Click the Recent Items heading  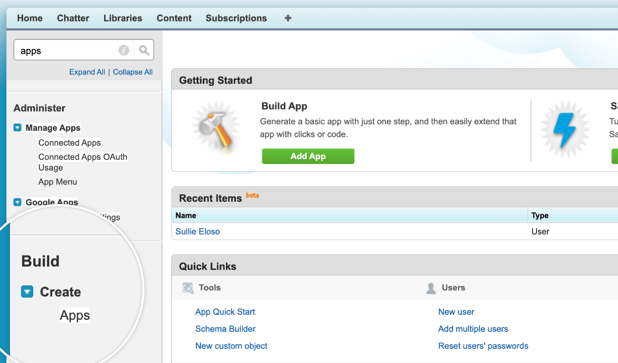(210, 198)
